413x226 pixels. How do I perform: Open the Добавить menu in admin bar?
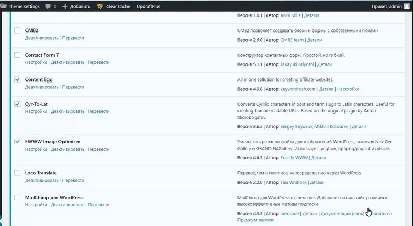[80, 6]
